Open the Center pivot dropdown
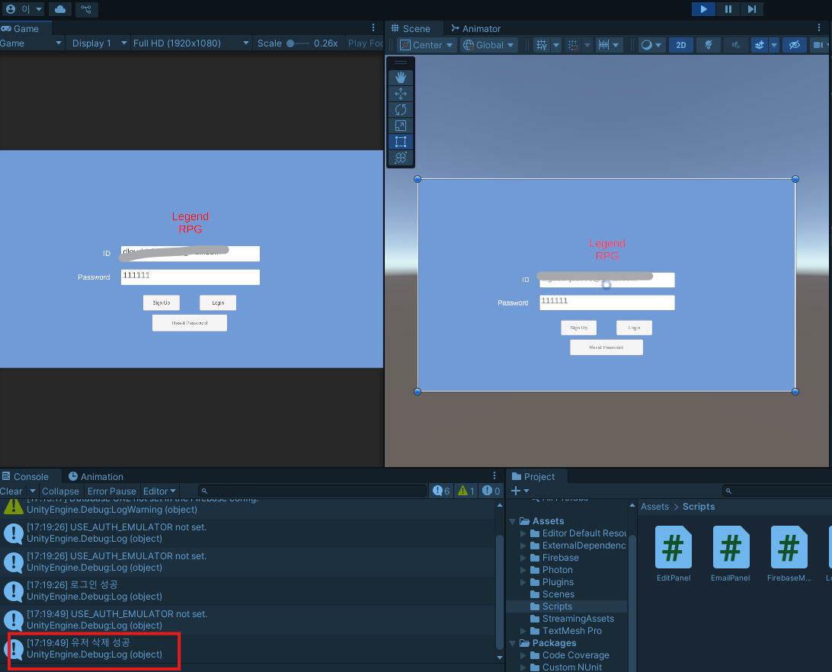832x672 pixels. click(427, 45)
